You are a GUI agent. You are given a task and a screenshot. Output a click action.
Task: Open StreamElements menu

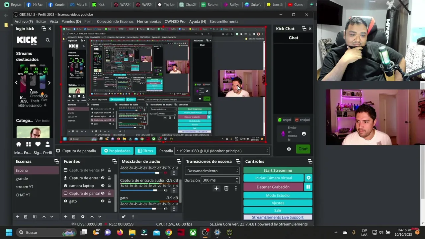point(224,21)
